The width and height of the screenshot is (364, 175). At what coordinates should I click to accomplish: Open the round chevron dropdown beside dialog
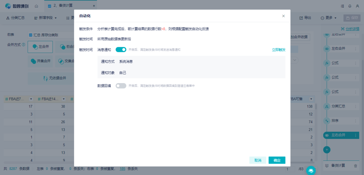295,60
